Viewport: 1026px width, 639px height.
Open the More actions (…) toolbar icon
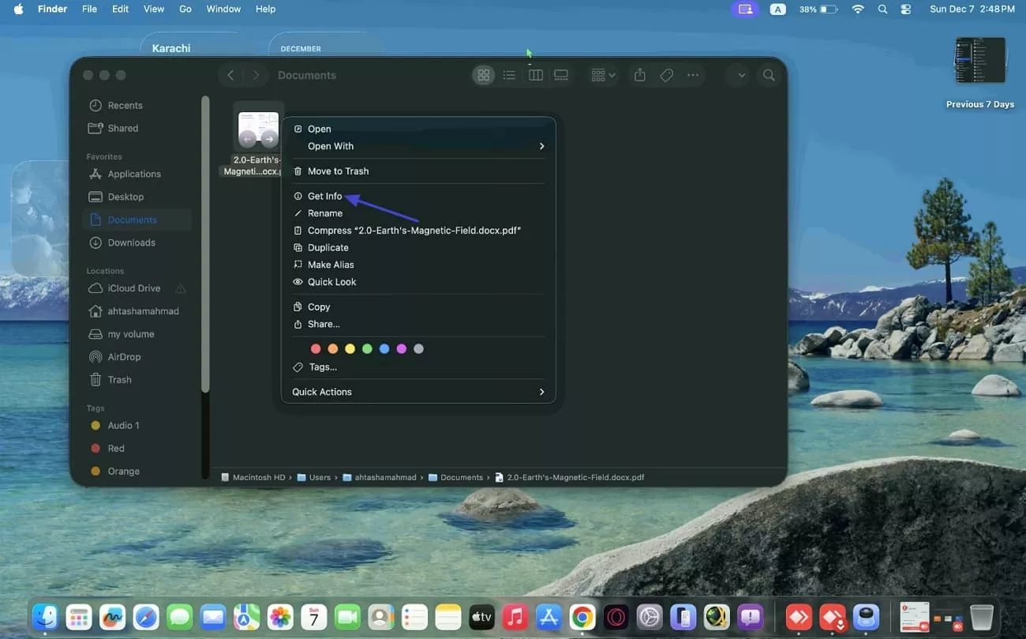[692, 75]
